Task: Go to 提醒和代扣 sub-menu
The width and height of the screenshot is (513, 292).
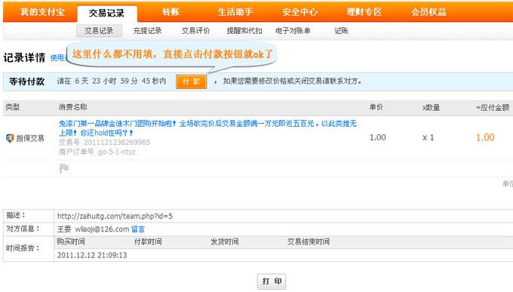Action: (244, 31)
